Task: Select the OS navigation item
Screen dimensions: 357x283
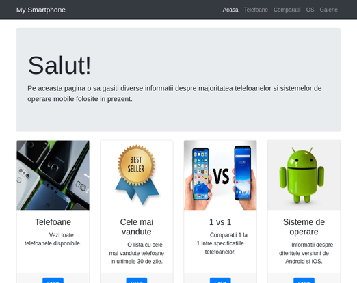Action: 310,10
